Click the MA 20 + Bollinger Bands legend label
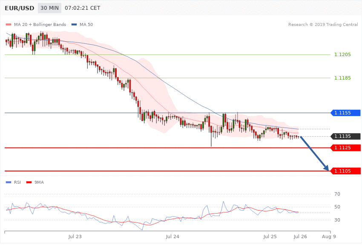 (40, 24)
